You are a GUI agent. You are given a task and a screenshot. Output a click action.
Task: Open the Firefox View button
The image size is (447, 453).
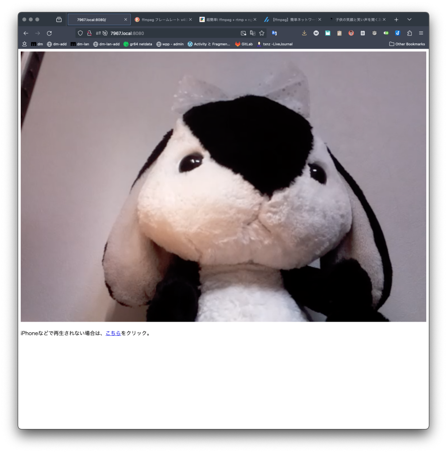click(59, 19)
